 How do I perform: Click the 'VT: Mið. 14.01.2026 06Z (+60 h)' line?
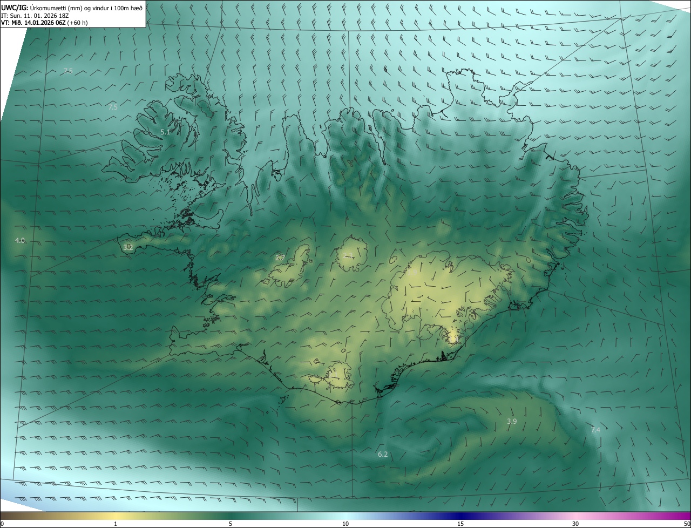click(x=44, y=23)
